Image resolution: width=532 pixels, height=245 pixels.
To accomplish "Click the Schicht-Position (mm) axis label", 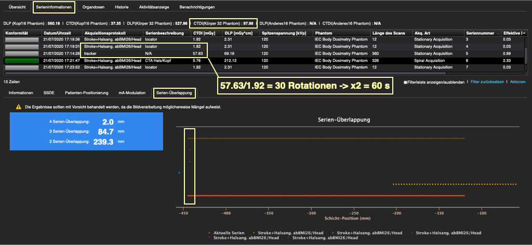I will click(348, 219).
